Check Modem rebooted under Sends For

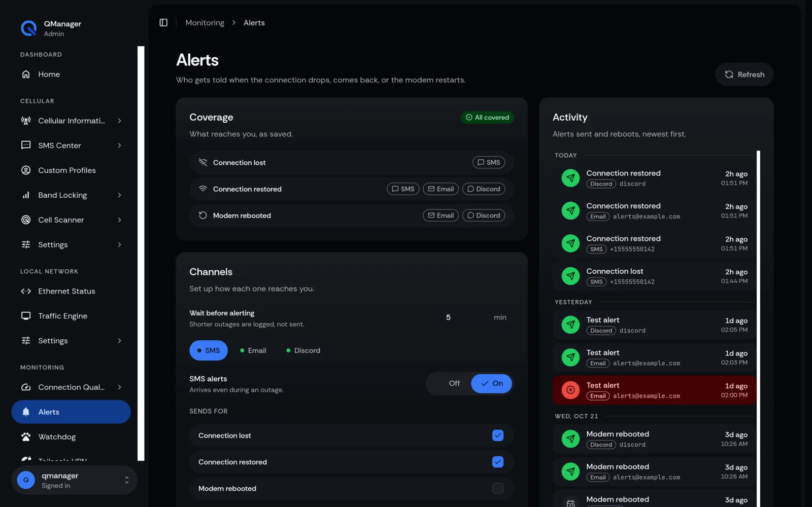tap(498, 488)
